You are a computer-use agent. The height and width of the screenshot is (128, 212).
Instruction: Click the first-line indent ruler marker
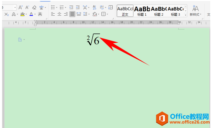pyautogui.click(x=35, y=22)
